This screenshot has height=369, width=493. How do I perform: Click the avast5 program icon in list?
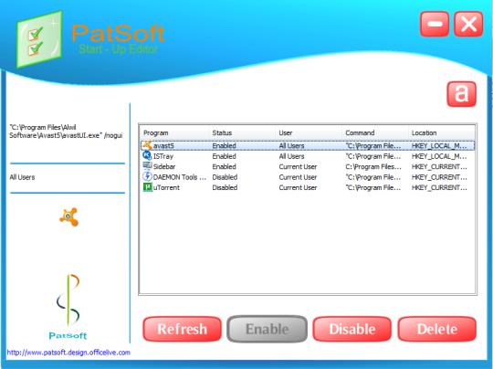click(147, 145)
